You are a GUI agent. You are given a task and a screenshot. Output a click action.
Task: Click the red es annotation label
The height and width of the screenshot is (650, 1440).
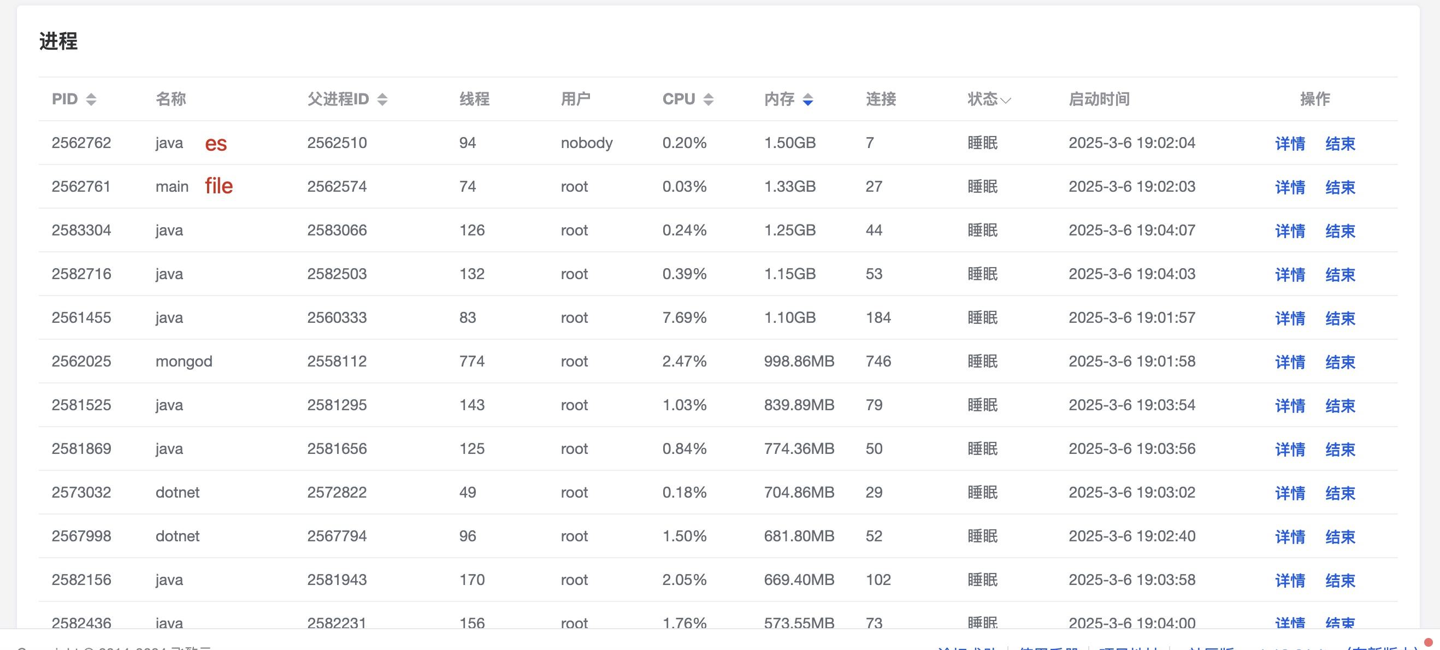[x=216, y=144]
